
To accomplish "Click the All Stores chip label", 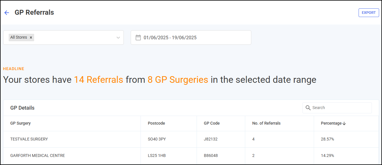I will coord(19,37).
